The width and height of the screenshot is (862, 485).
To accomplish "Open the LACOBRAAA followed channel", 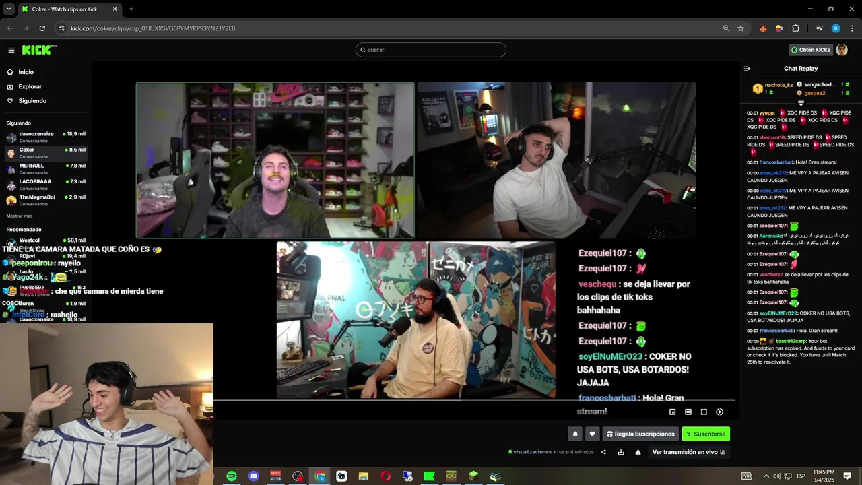I will 46,185.
